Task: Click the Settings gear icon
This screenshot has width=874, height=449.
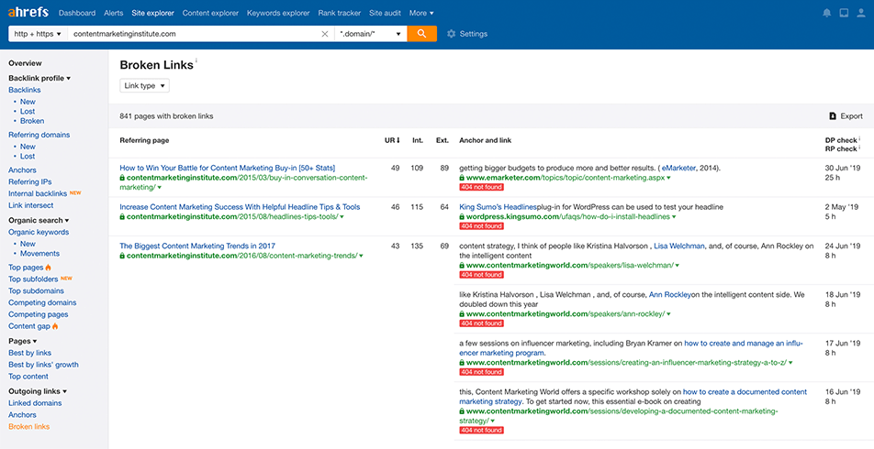Action: (451, 34)
